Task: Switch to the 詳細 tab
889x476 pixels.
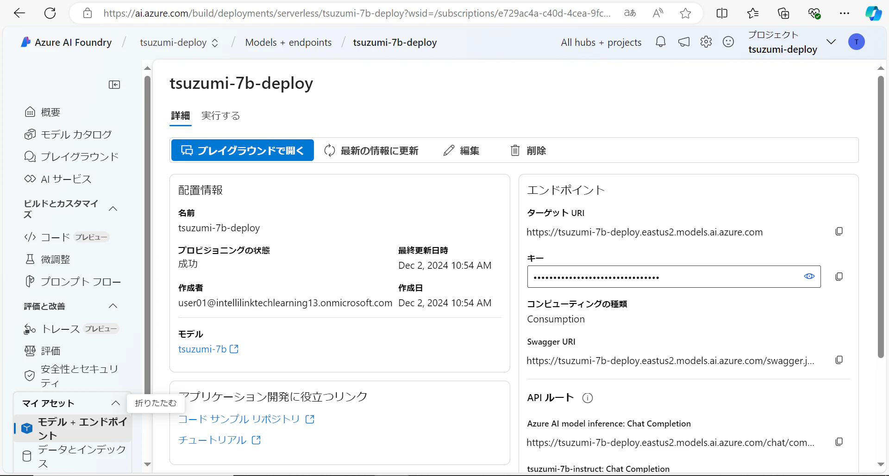Action: pos(181,116)
